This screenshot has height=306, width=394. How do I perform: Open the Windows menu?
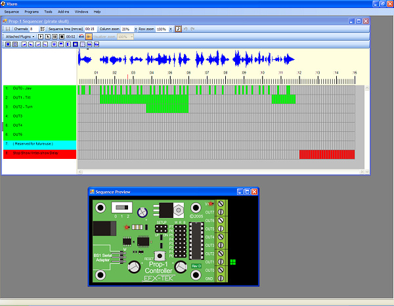pos(81,12)
